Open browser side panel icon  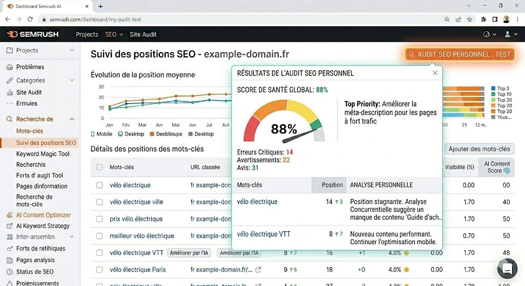click(x=495, y=19)
